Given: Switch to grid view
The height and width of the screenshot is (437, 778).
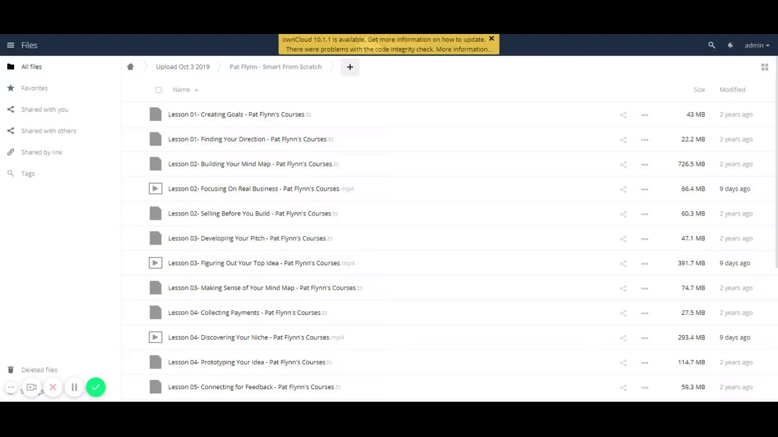Looking at the screenshot, I should pos(765,67).
